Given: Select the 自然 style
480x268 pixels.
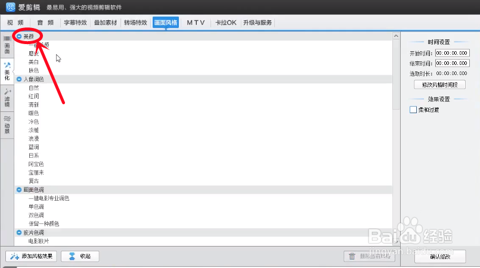Looking at the screenshot, I should 33,88.
